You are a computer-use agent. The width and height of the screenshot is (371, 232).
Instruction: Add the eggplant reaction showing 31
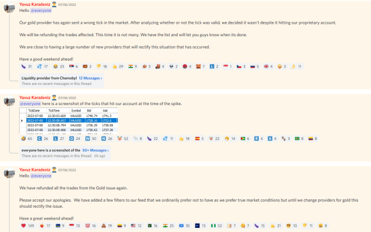27,66
